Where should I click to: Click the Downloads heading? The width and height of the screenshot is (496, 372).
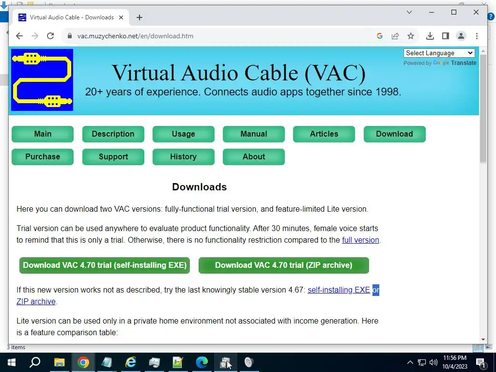199,187
